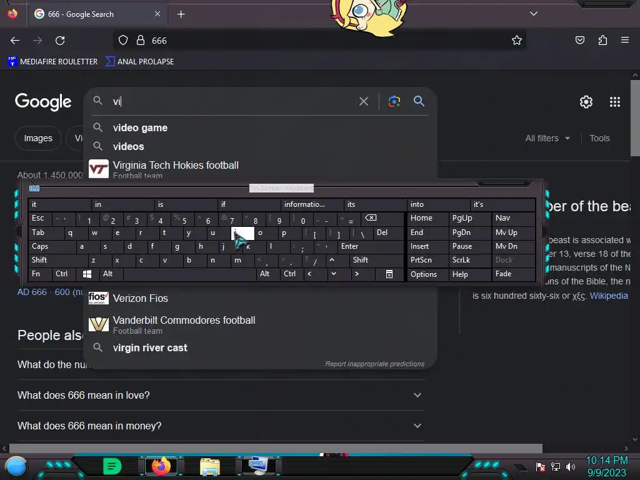The height and width of the screenshot is (480, 640).
Task: Click the padlock site info icon
Action: pos(141,41)
